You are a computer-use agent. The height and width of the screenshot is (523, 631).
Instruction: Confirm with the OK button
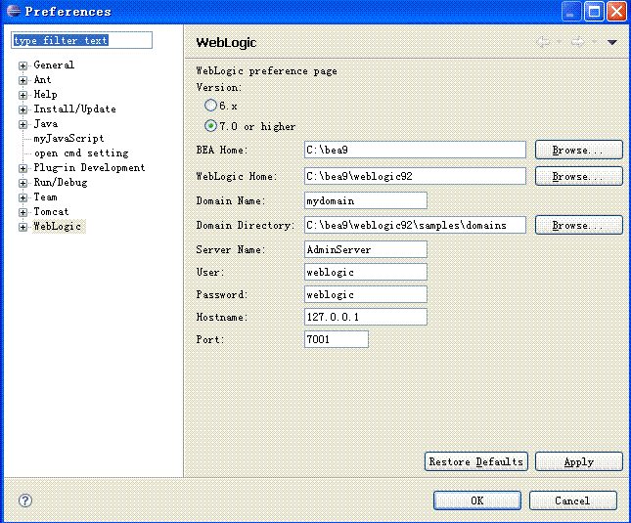click(x=477, y=501)
